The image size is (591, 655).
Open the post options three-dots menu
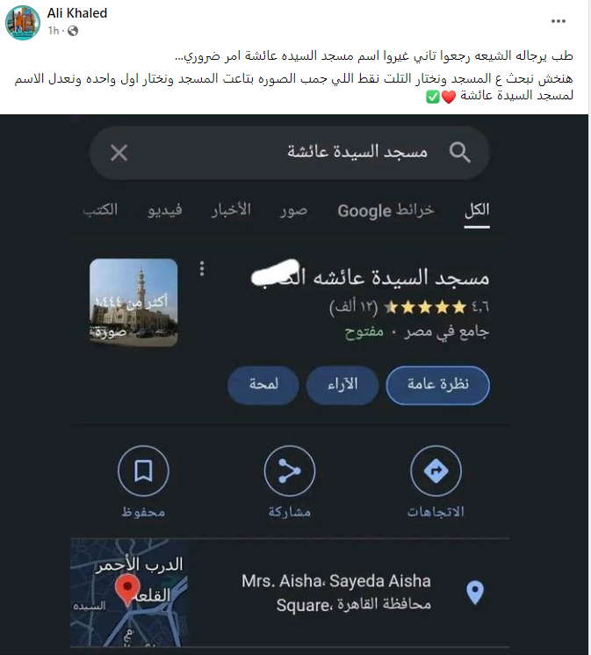pos(558,21)
